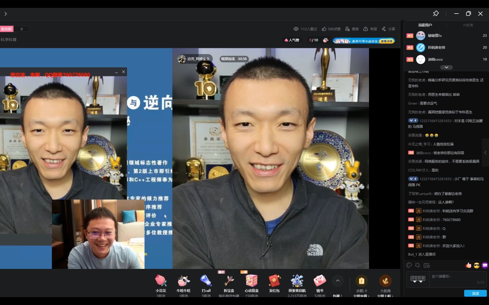This screenshot has height=305, width=489.
Task: Report the stream with 举报
Action: click(370, 29)
